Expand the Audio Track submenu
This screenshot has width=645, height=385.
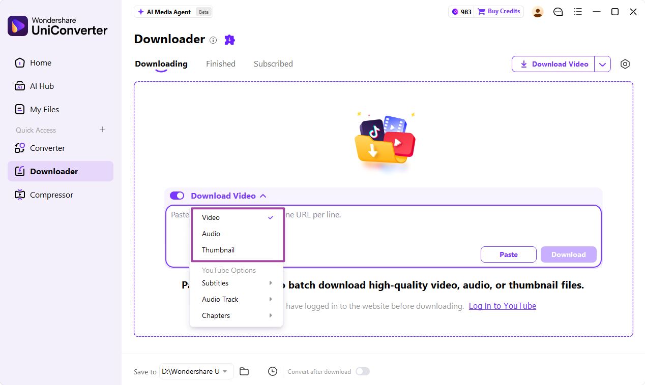[236, 299]
